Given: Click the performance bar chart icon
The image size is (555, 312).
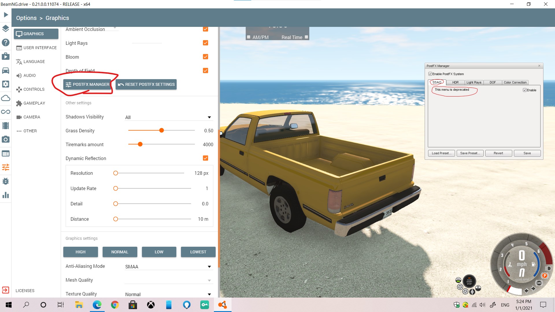Looking at the screenshot, I should tap(5, 195).
